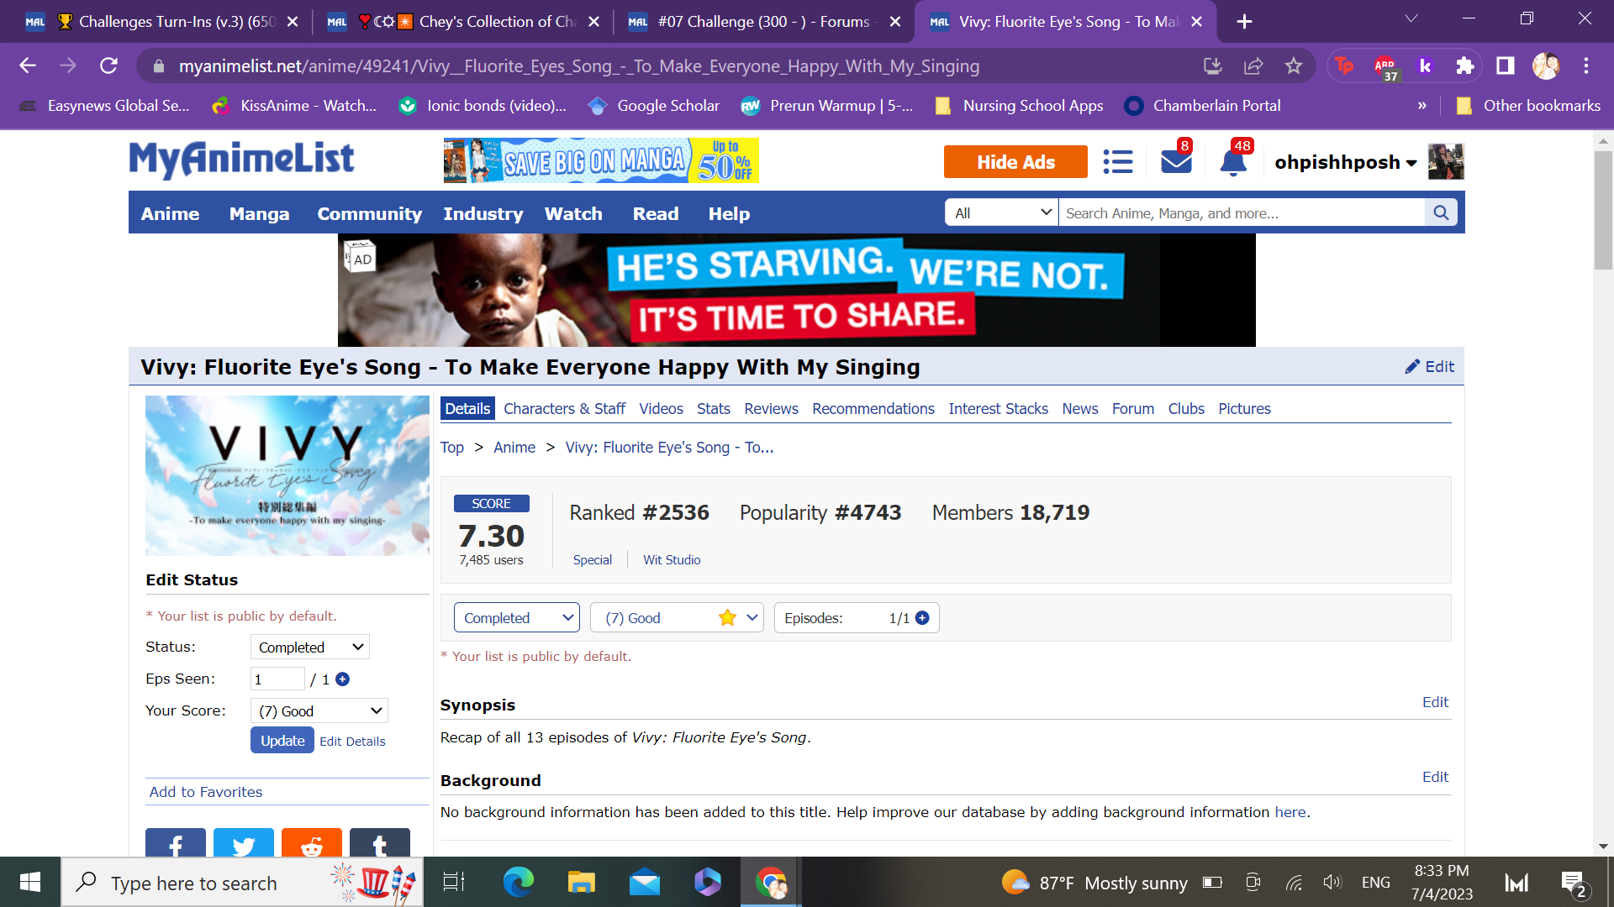Switch to Recommendations tab
Viewport: 1614px width, 907px height.
(x=873, y=409)
